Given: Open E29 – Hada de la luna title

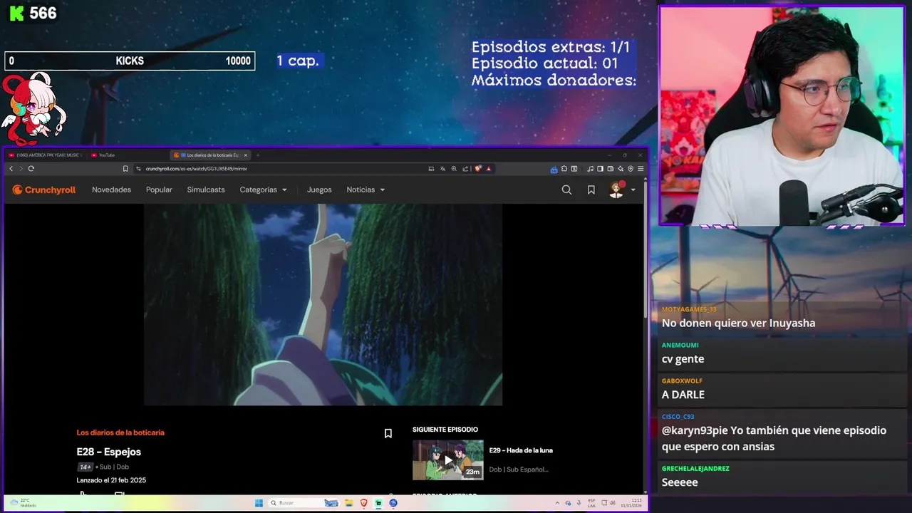Looking at the screenshot, I should click(521, 450).
